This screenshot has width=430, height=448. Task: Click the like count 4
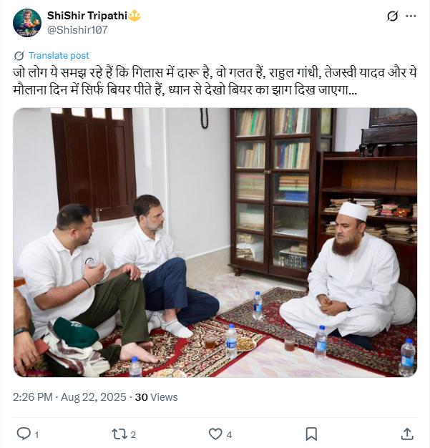[x=229, y=434]
